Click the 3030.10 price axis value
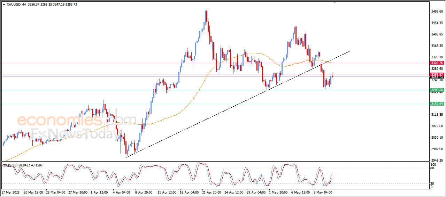 click(x=437, y=138)
